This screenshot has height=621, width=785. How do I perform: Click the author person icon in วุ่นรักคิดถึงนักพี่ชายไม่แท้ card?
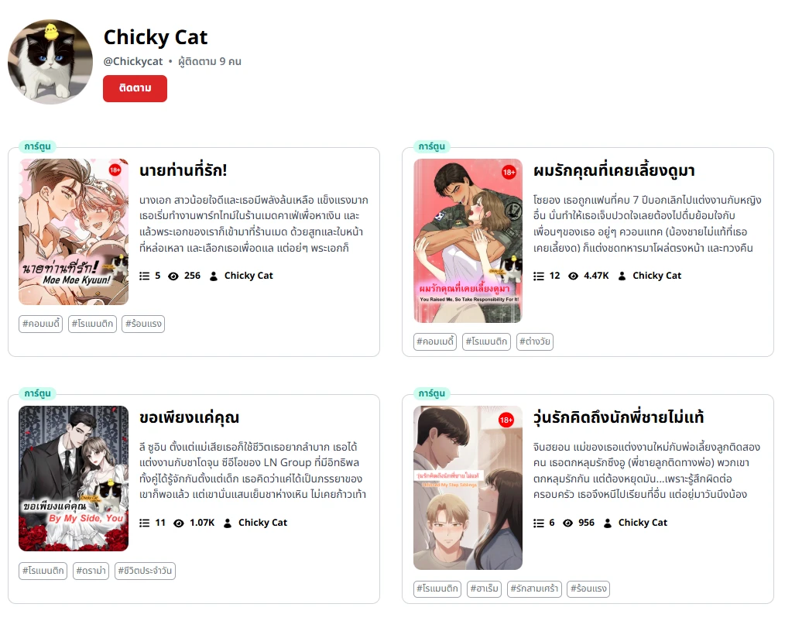(x=607, y=523)
